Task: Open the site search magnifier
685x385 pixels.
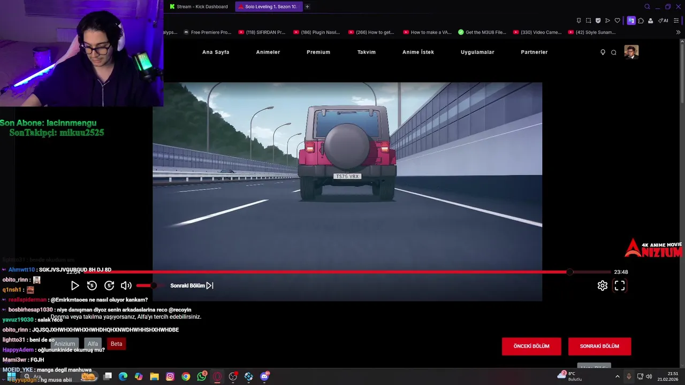Action: 614,52
